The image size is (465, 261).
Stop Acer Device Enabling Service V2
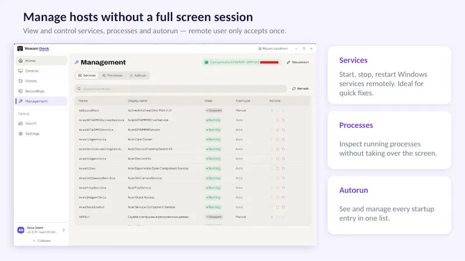(278, 149)
